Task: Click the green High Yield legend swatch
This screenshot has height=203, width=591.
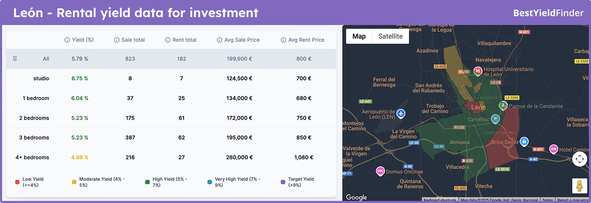Action: (147, 182)
